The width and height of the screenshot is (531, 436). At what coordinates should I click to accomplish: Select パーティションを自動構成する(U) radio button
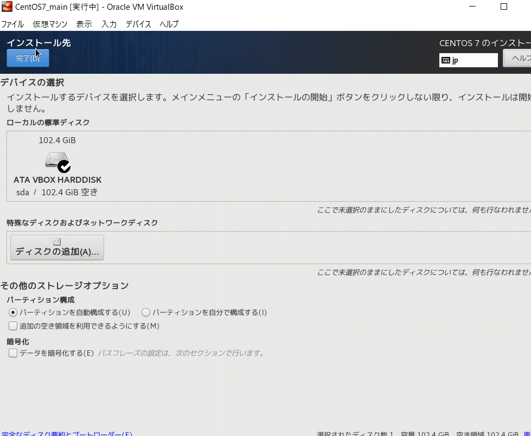13,312
